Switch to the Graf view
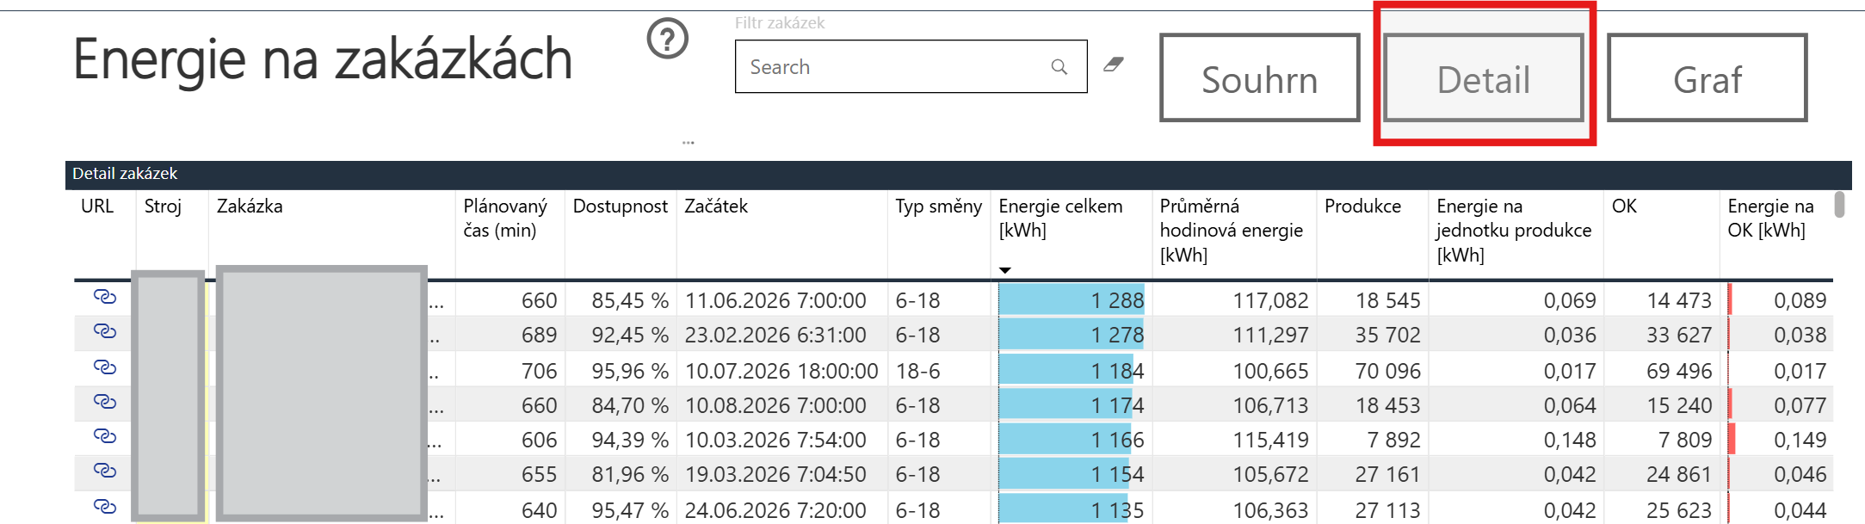Screen dimensions: 1865x524 [x=1708, y=78]
